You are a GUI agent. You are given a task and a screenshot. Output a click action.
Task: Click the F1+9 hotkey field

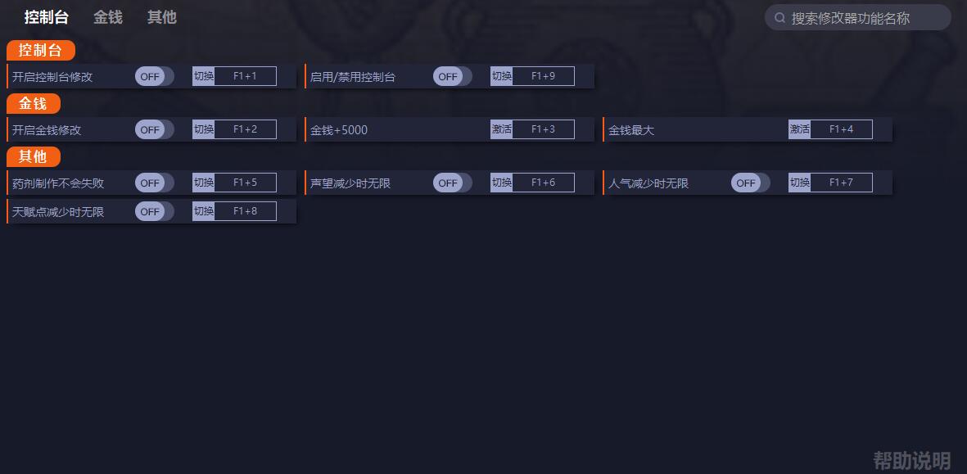tap(544, 76)
